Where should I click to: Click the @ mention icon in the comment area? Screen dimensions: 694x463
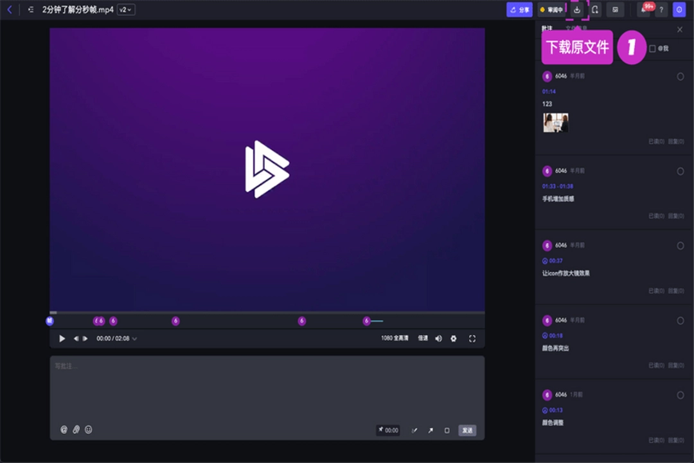point(63,430)
